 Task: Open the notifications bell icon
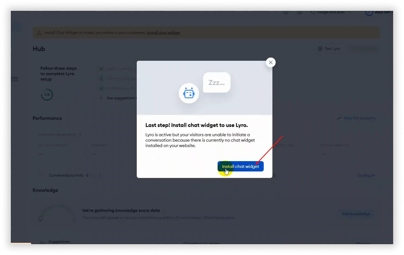click(300, 12)
